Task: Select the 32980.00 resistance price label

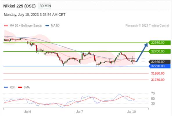Action: [x=160, y=43]
